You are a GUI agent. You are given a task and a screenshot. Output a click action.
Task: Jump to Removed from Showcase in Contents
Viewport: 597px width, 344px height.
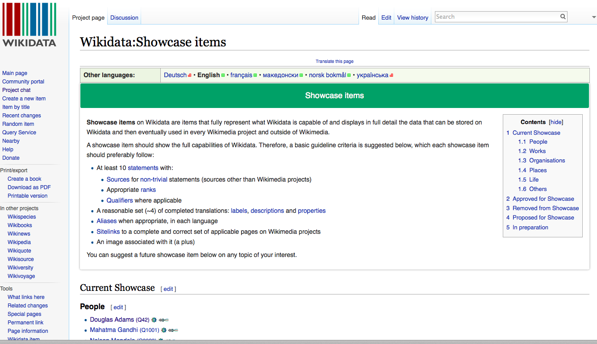pos(543,208)
